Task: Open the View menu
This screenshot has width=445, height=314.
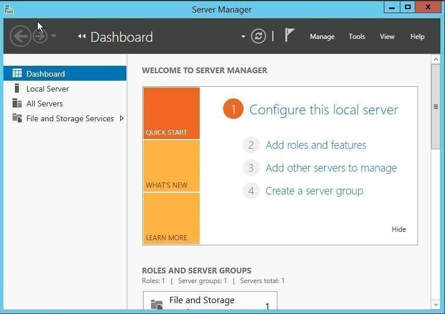Action: 387,37
